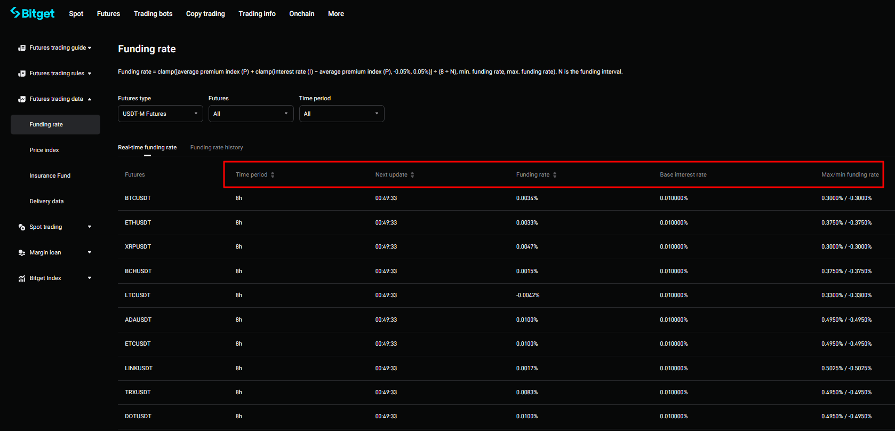This screenshot has width=895, height=431.
Task: Click Base interest rate column header
Action: click(x=683, y=175)
